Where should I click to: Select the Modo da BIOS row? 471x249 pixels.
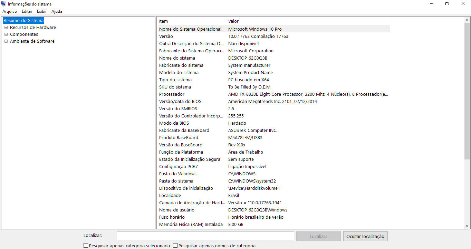point(274,123)
